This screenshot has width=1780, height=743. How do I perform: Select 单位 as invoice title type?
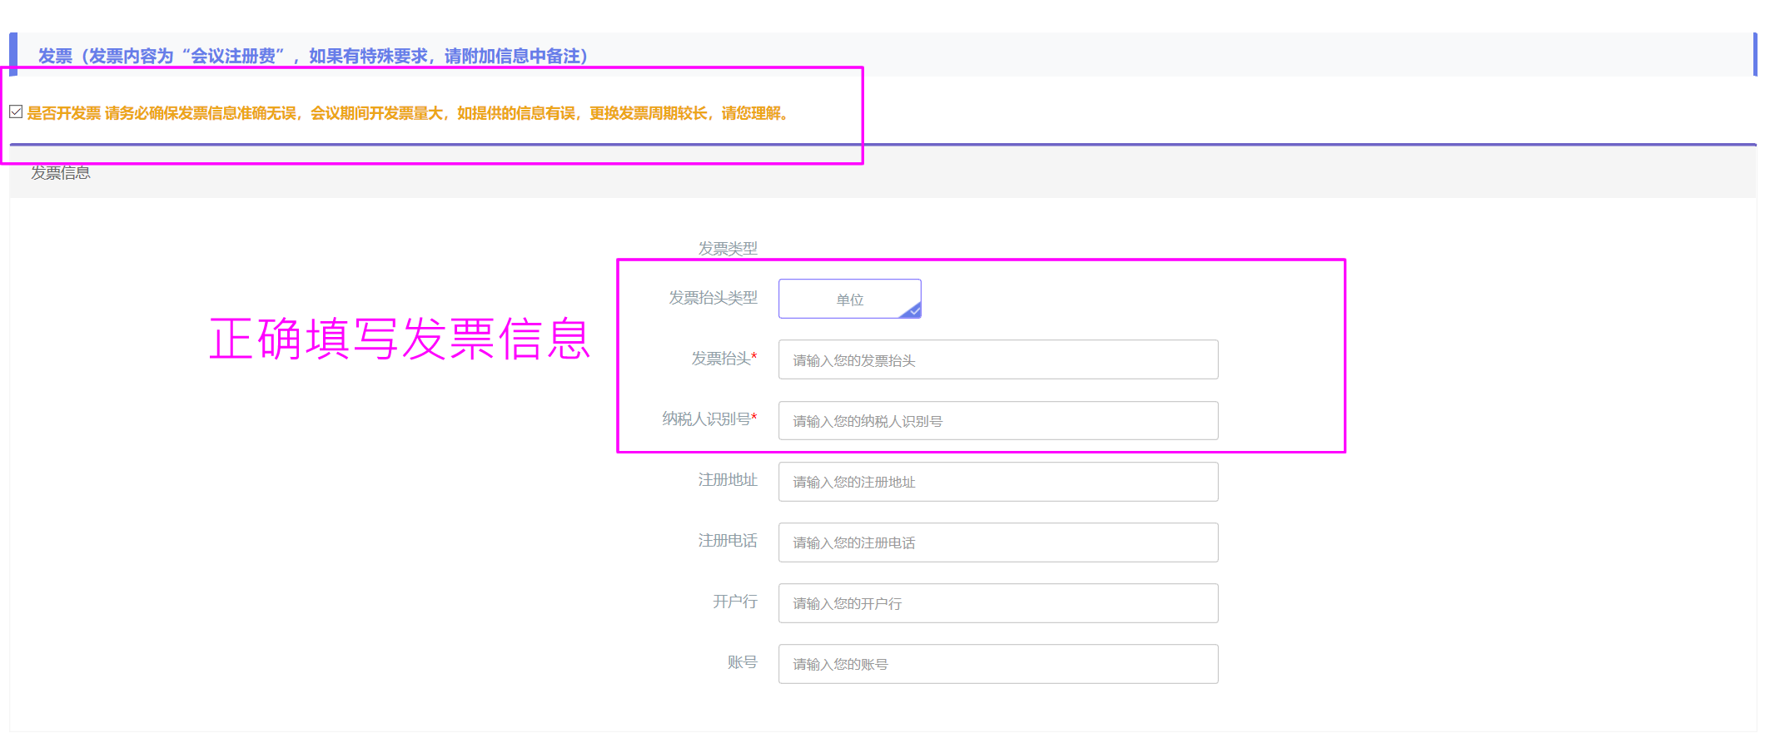[x=849, y=300]
